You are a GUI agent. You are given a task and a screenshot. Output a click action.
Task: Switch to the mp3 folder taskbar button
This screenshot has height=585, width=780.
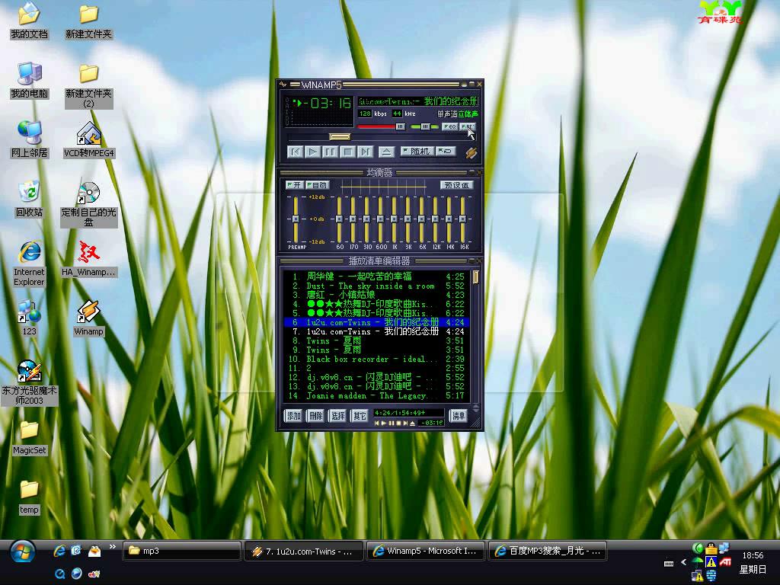click(182, 551)
